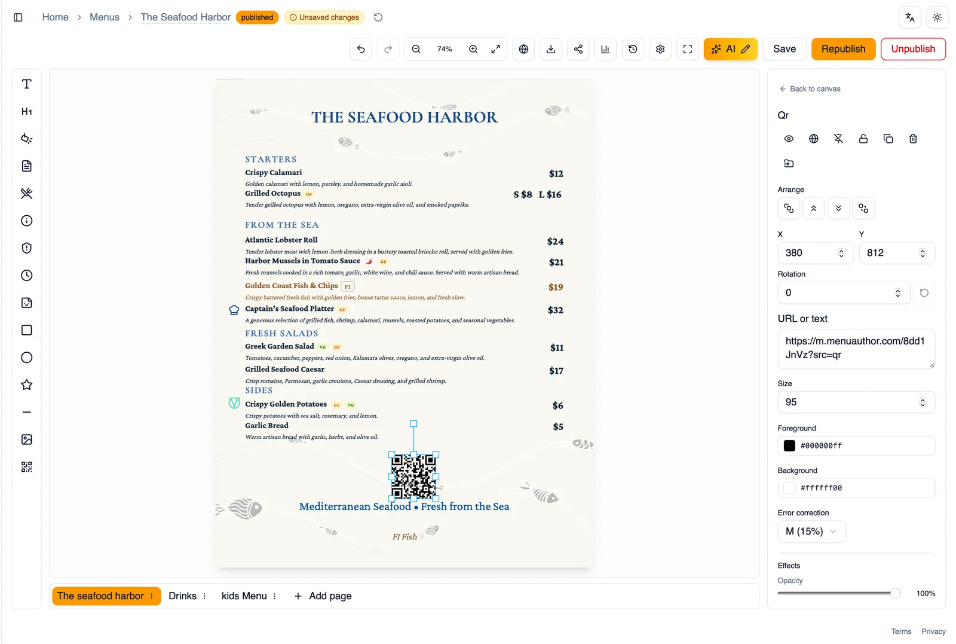
Task: Click the Republish button
Action: pos(843,49)
